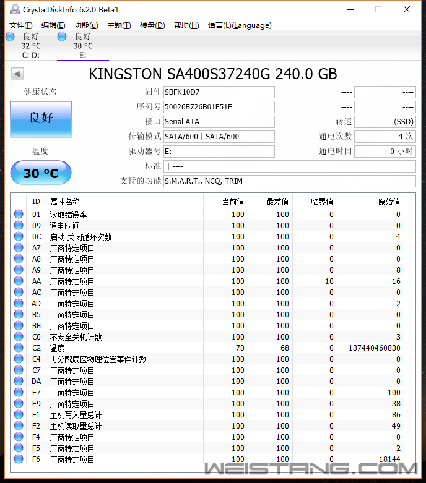Click the status icon for attribute AD

19,303
